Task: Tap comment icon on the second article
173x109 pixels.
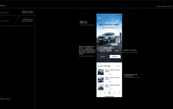Action: [x=106, y=82]
